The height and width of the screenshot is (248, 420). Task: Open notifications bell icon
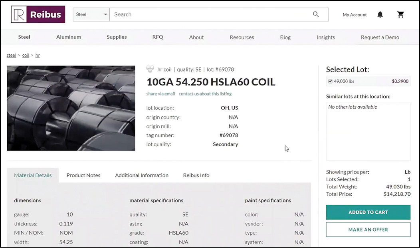[380, 15]
